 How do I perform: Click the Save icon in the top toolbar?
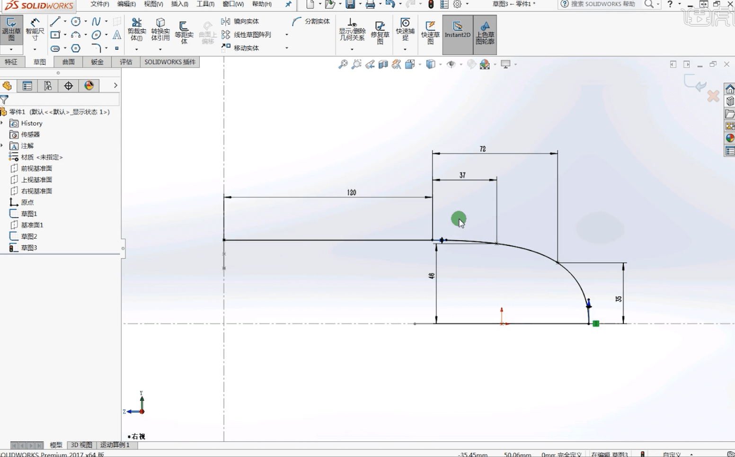click(x=350, y=4)
